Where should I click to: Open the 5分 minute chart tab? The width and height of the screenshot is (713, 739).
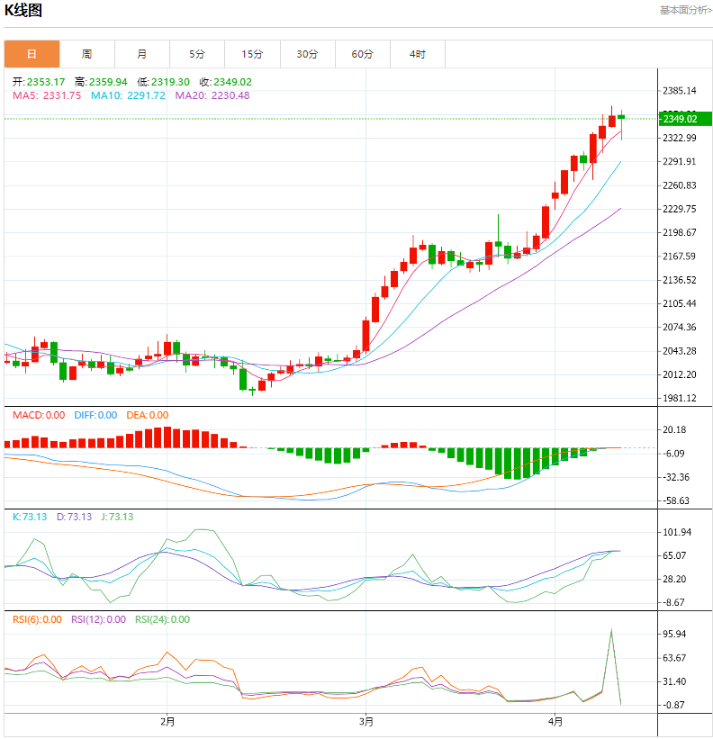[x=197, y=54]
